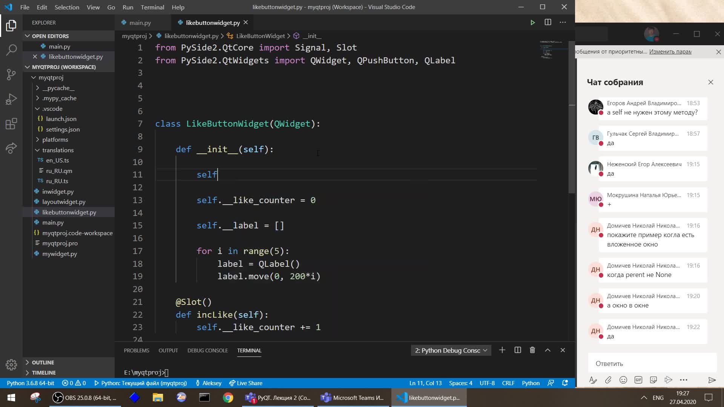This screenshot has height=407, width=724.
Task: Click the editor vertical scrollbar
Action: (572, 117)
